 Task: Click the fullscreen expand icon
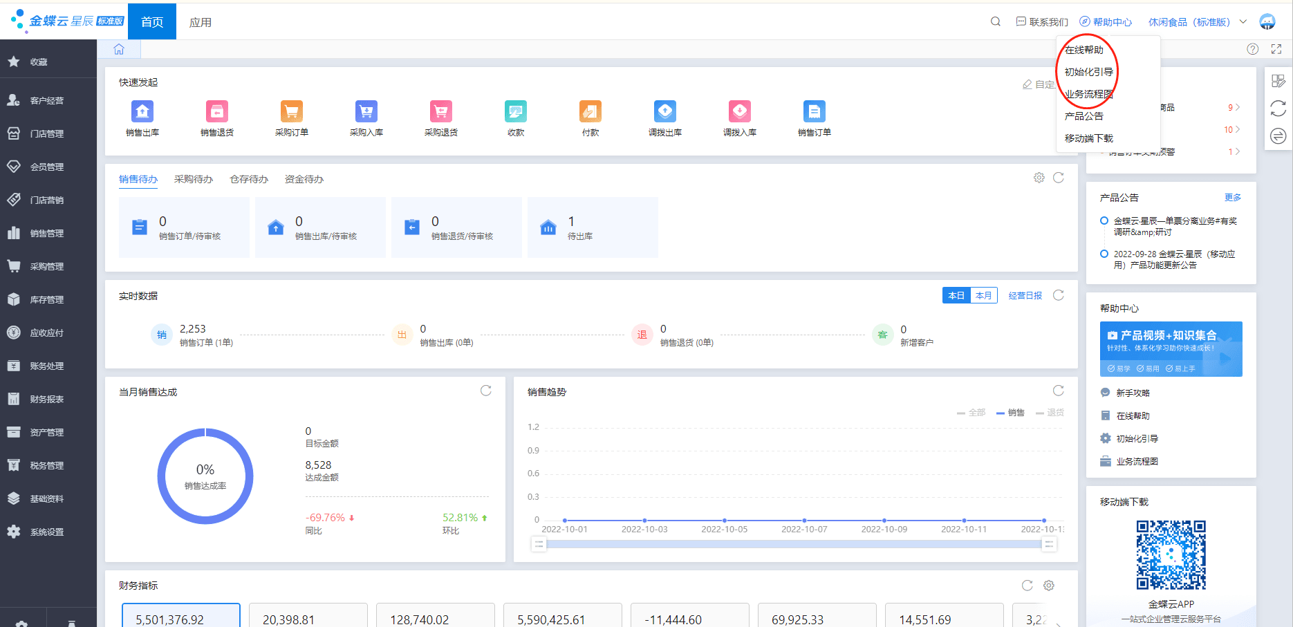pos(1276,49)
